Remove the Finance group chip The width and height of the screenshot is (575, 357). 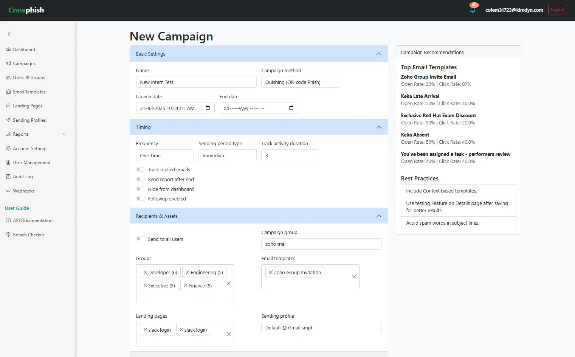[x=186, y=286]
